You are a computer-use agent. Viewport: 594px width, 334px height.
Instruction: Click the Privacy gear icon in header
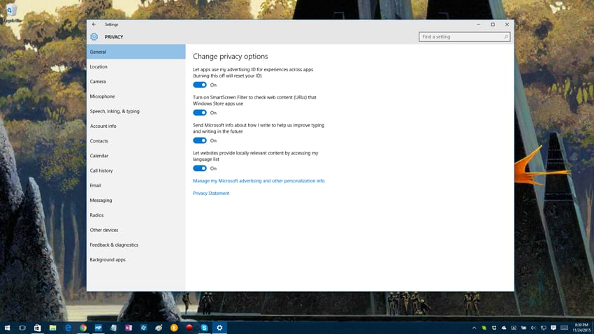click(x=94, y=37)
